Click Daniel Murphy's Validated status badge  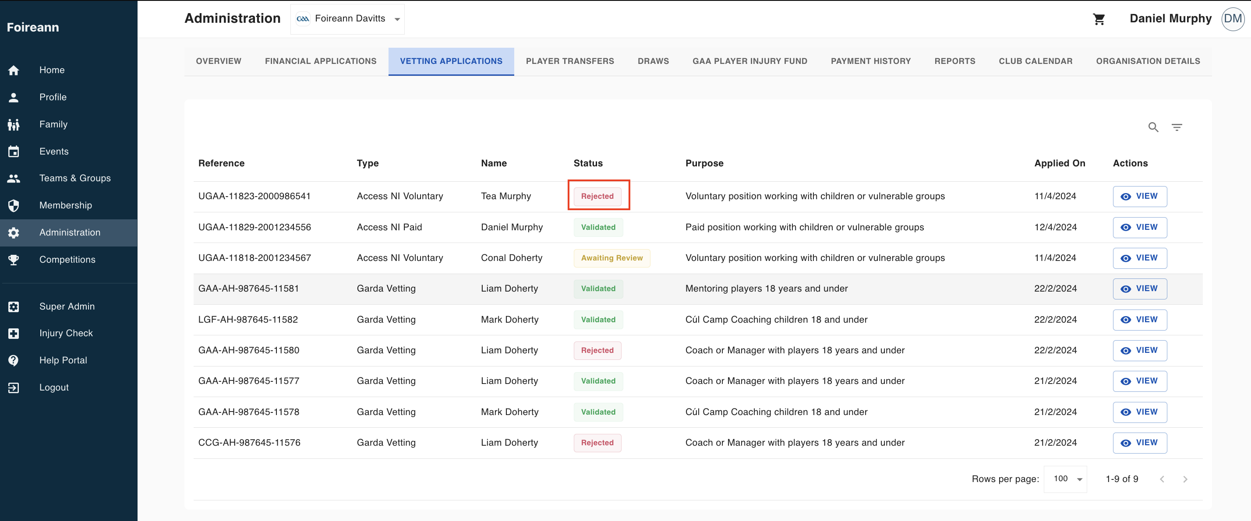(598, 227)
